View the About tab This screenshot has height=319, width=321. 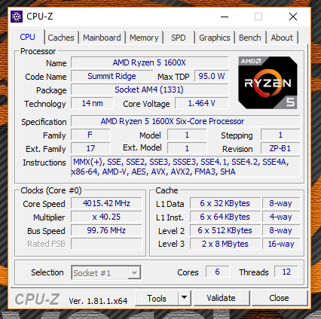click(282, 38)
